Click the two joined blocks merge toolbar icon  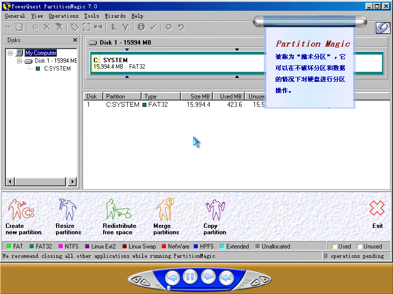(98, 27)
